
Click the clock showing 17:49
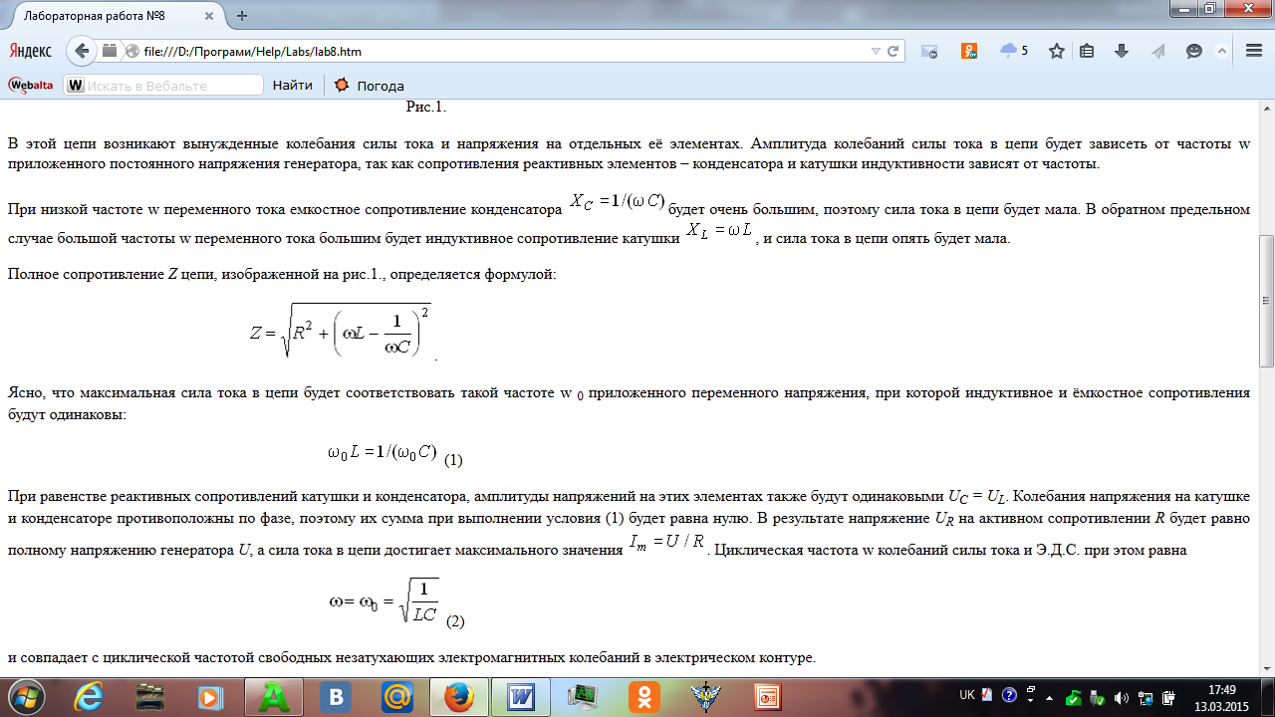pyautogui.click(x=1221, y=689)
